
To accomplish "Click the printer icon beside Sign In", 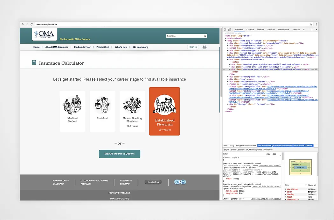I will click(x=205, y=47).
